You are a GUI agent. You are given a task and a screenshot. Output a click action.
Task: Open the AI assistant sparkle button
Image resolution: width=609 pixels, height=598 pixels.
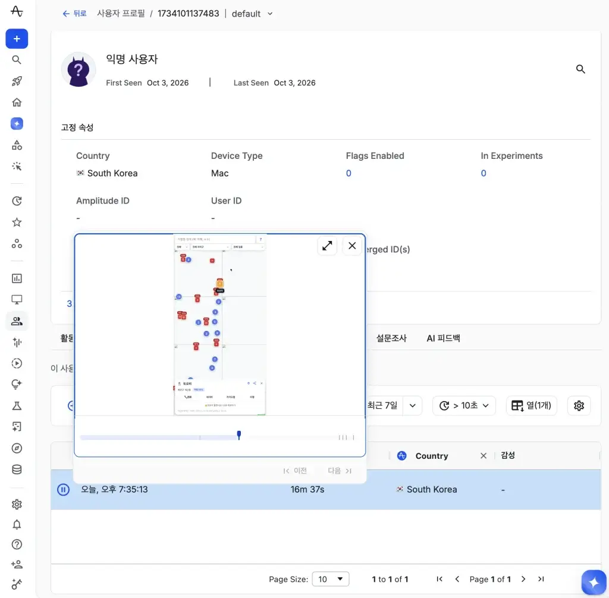click(x=594, y=583)
